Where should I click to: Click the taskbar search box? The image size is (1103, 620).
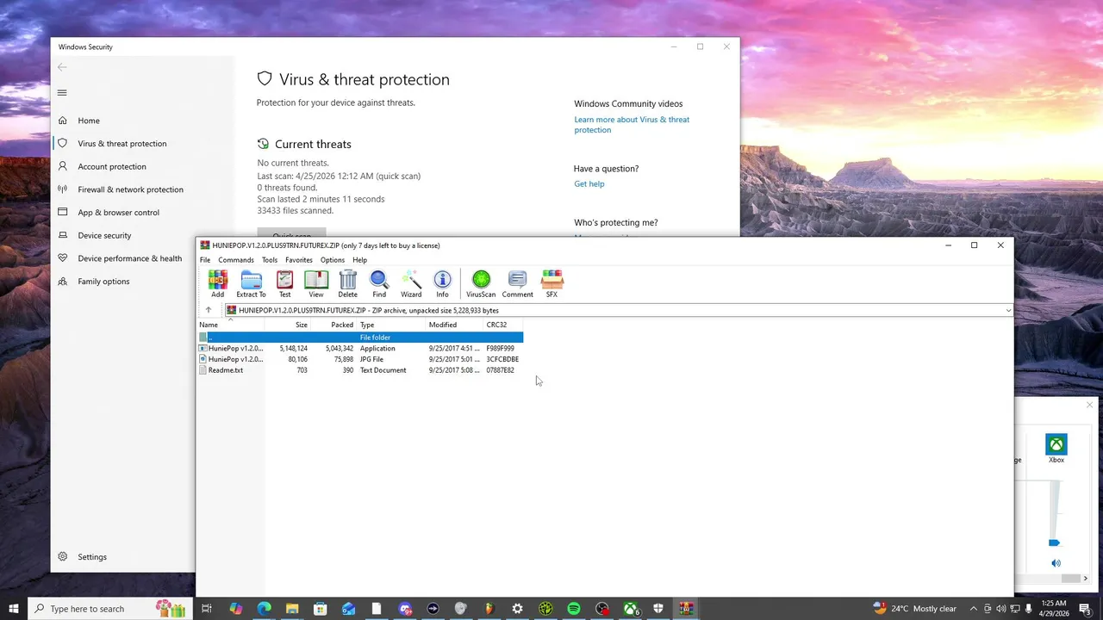click(109, 609)
